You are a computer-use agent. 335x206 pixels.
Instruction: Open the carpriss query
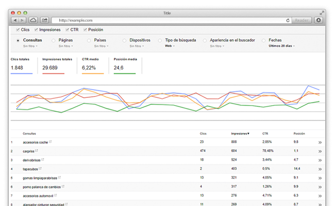(28, 151)
